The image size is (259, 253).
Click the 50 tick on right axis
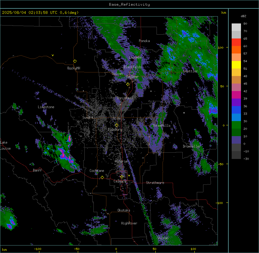coord(222,86)
